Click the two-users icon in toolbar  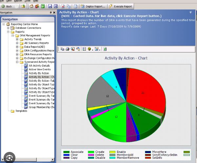[37, 6]
